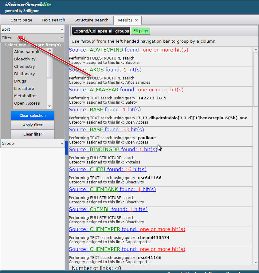Click the filter list scrollbar thumb
This screenshot has width=259, height=273.
pos(50,65)
